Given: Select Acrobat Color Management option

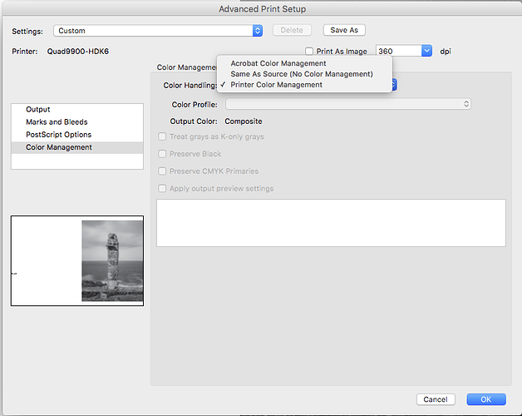Looking at the screenshot, I should (x=278, y=63).
